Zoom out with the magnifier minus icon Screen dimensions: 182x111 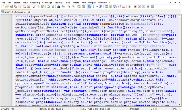(x=73, y=7)
